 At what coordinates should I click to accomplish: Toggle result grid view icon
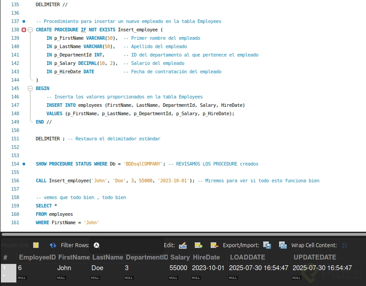coord(36,245)
